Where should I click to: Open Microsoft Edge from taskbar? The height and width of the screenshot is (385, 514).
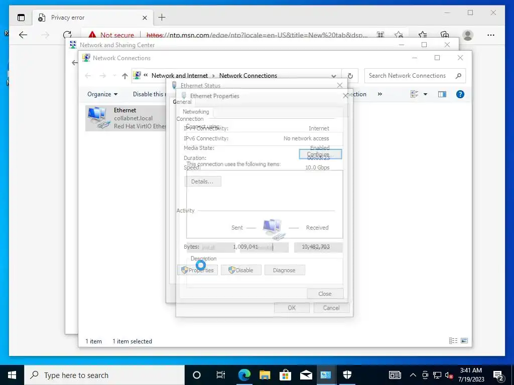point(244,375)
